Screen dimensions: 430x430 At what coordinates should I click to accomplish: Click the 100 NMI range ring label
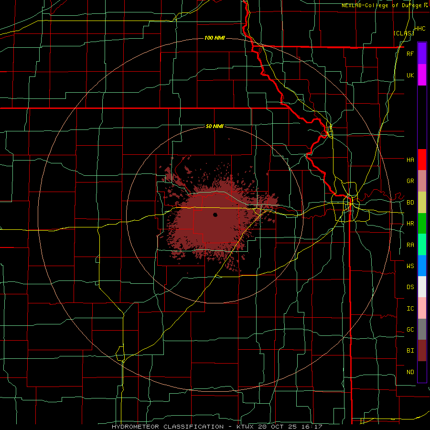(x=215, y=38)
